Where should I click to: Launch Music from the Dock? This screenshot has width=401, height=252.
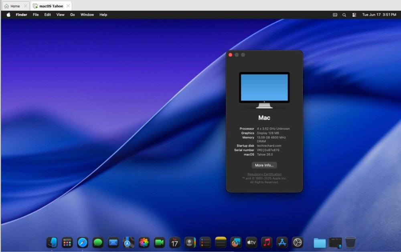pyautogui.click(x=267, y=242)
